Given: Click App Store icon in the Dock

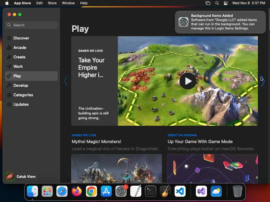Looking at the screenshot, I should click(x=106, y=191).
